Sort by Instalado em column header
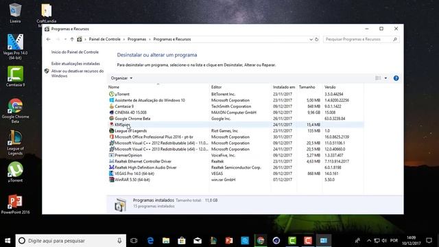 284,87
